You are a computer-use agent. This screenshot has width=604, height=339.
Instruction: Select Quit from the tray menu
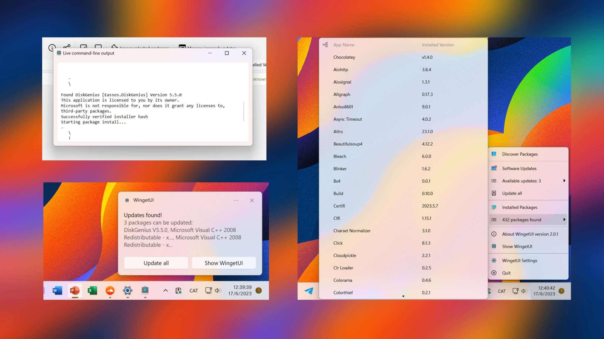coord(507,273)
